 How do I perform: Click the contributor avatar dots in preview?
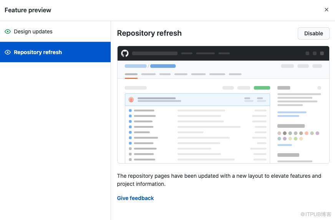tap(298, 136)
